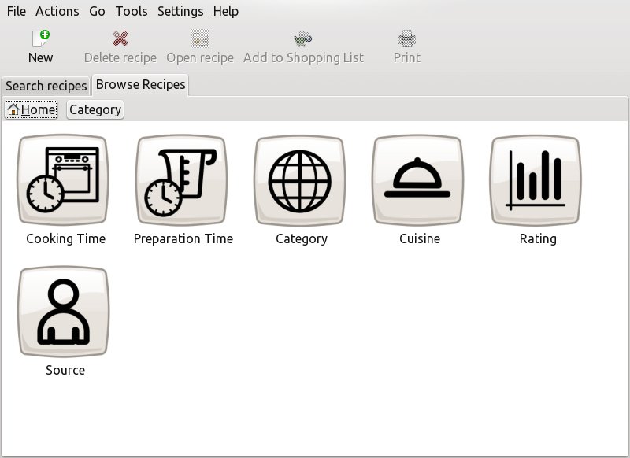Screen dimensions: 630x458
Task: Browse by Rating bar chart icon
Action: coord(535,180)
